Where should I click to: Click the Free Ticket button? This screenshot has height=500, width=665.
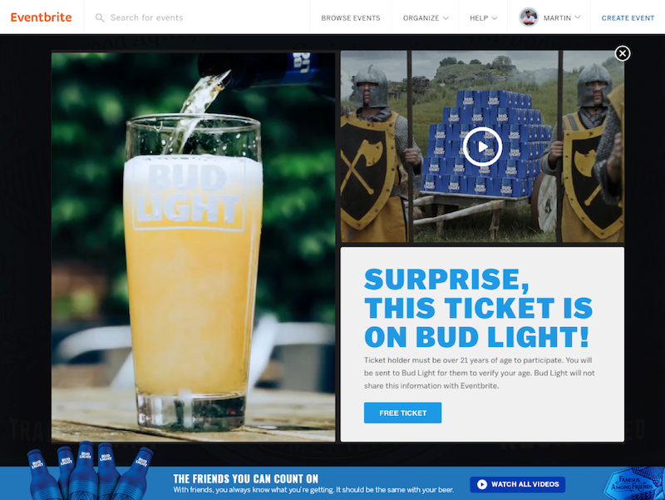tap(402, 413)
